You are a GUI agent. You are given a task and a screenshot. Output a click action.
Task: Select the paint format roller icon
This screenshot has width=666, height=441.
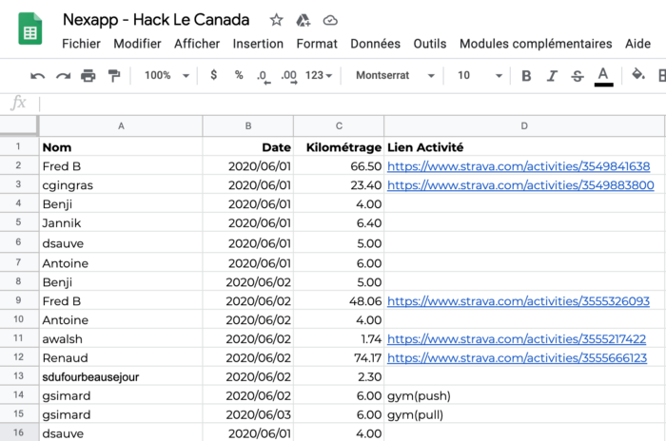click(x=114, y=75)
